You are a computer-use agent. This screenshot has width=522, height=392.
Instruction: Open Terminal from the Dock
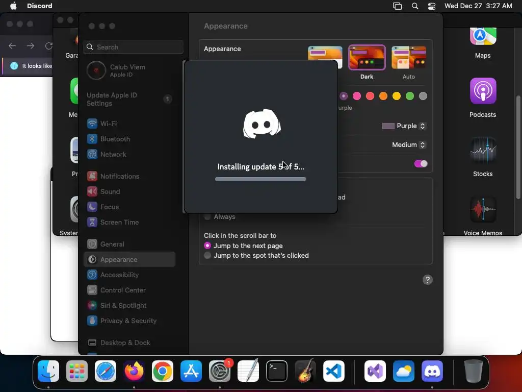pyautogui.click(x=277, y=371)
